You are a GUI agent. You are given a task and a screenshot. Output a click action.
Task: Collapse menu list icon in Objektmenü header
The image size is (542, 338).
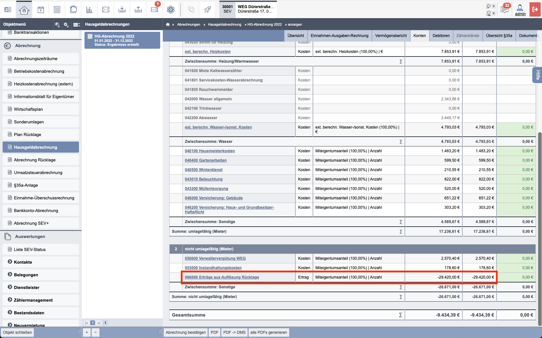(76, 24)
